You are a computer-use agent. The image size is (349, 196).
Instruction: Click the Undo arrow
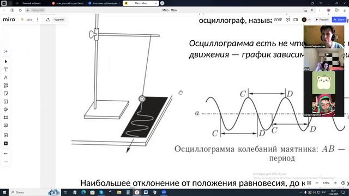[6, 154]
